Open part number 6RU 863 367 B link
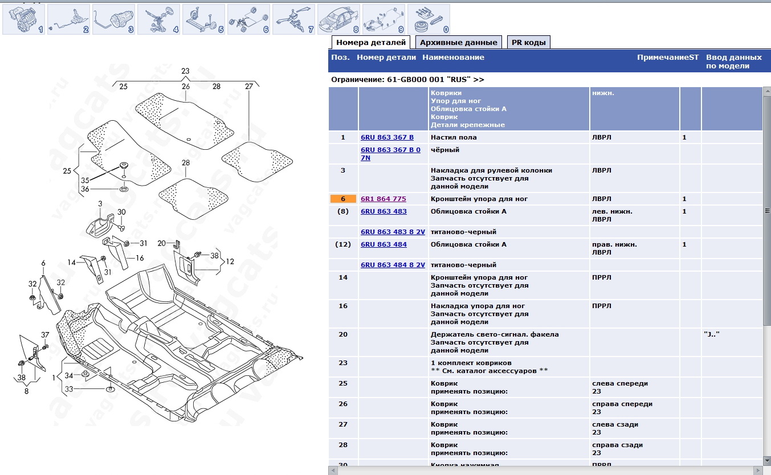This screenshot has width=771, height=475. pos(387,137)
